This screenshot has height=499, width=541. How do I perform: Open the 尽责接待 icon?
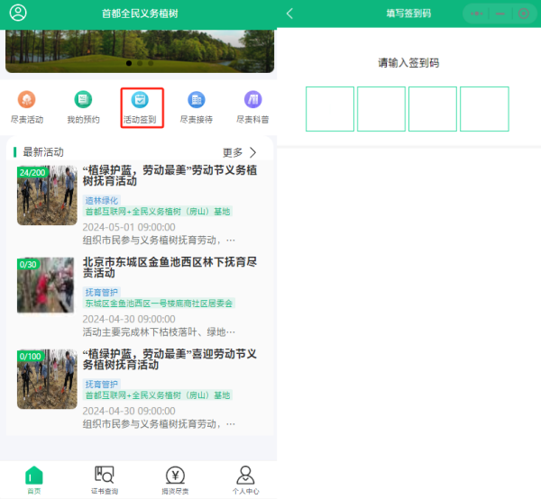pos(196,105)
